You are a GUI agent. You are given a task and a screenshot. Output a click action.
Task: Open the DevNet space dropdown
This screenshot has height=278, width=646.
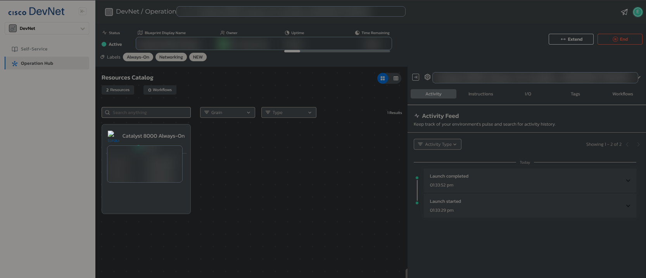pyautogui.click(x=47, y=28)
